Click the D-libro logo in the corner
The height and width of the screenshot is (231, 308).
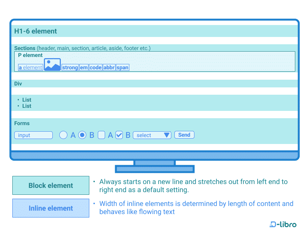click(x=283, y=224)
